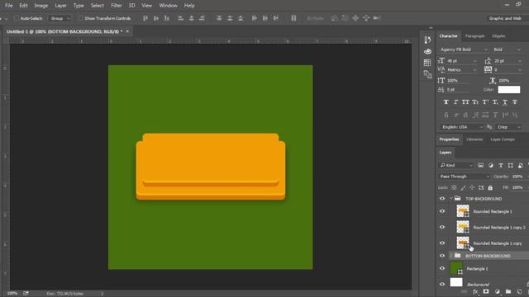The height and width of the screenshot is (297, 529).
Task: Click the Faux Italic icon in Character panel
Action: pyautogui.click(x=455, y=102)
